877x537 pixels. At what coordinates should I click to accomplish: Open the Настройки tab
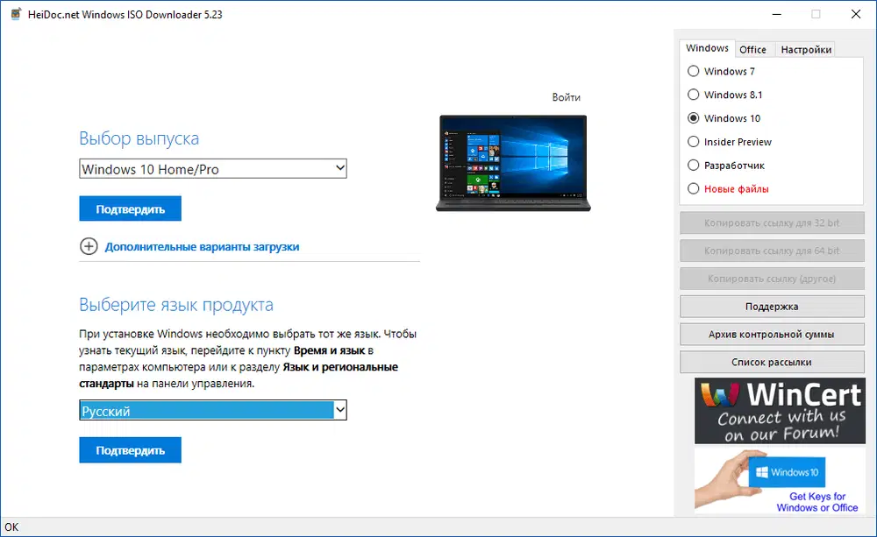805,49
